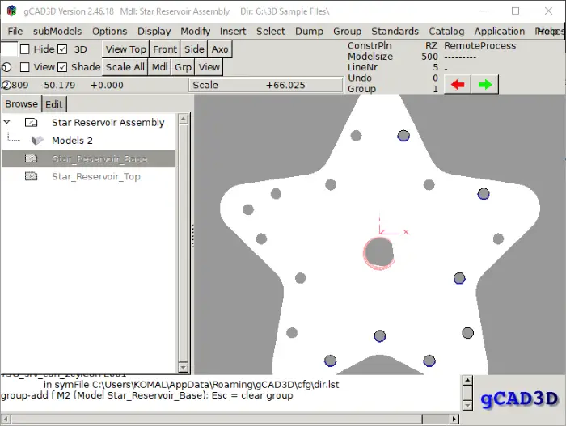The image size is (566, 426).
Task: Toggle the Shade checkbox
Action: pos(62,67)
